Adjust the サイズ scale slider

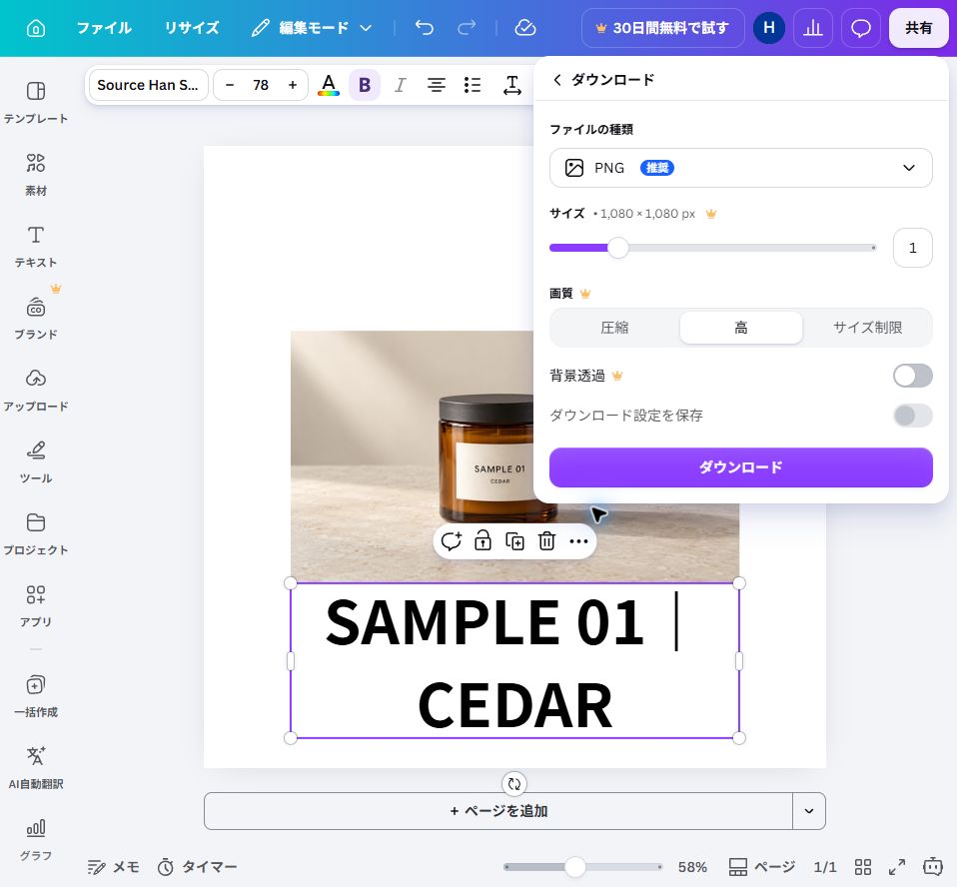coord(618,248)
